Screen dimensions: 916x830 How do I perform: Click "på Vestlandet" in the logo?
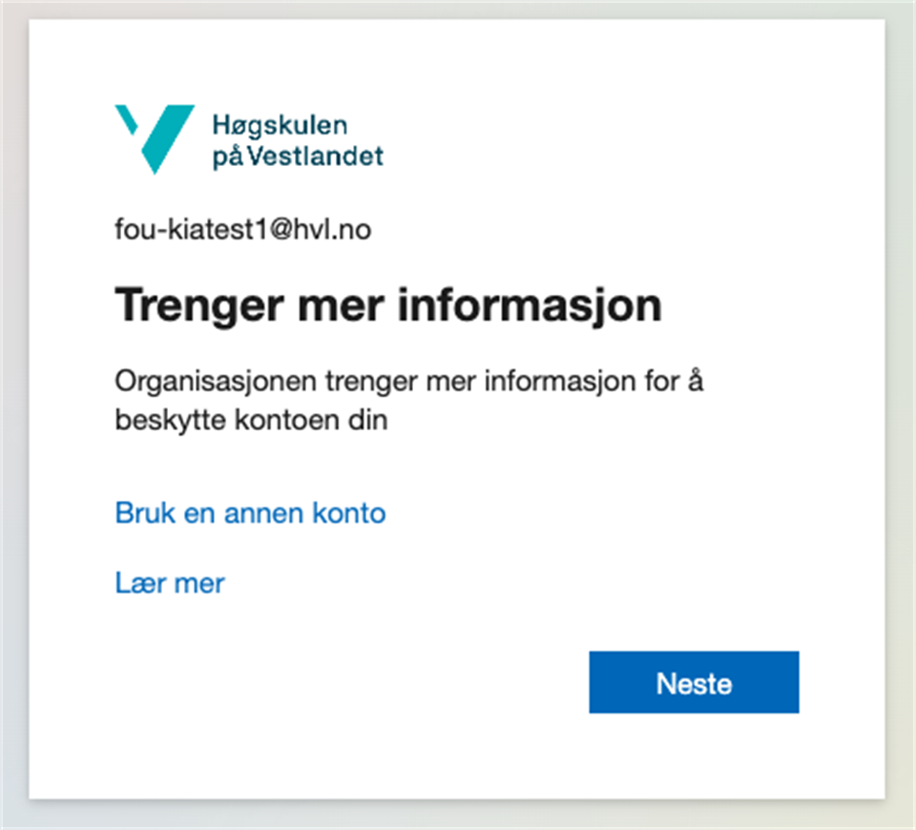[297, 156]
